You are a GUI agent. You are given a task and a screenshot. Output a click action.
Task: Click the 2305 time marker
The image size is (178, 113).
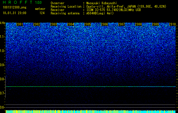pos(87,24)
